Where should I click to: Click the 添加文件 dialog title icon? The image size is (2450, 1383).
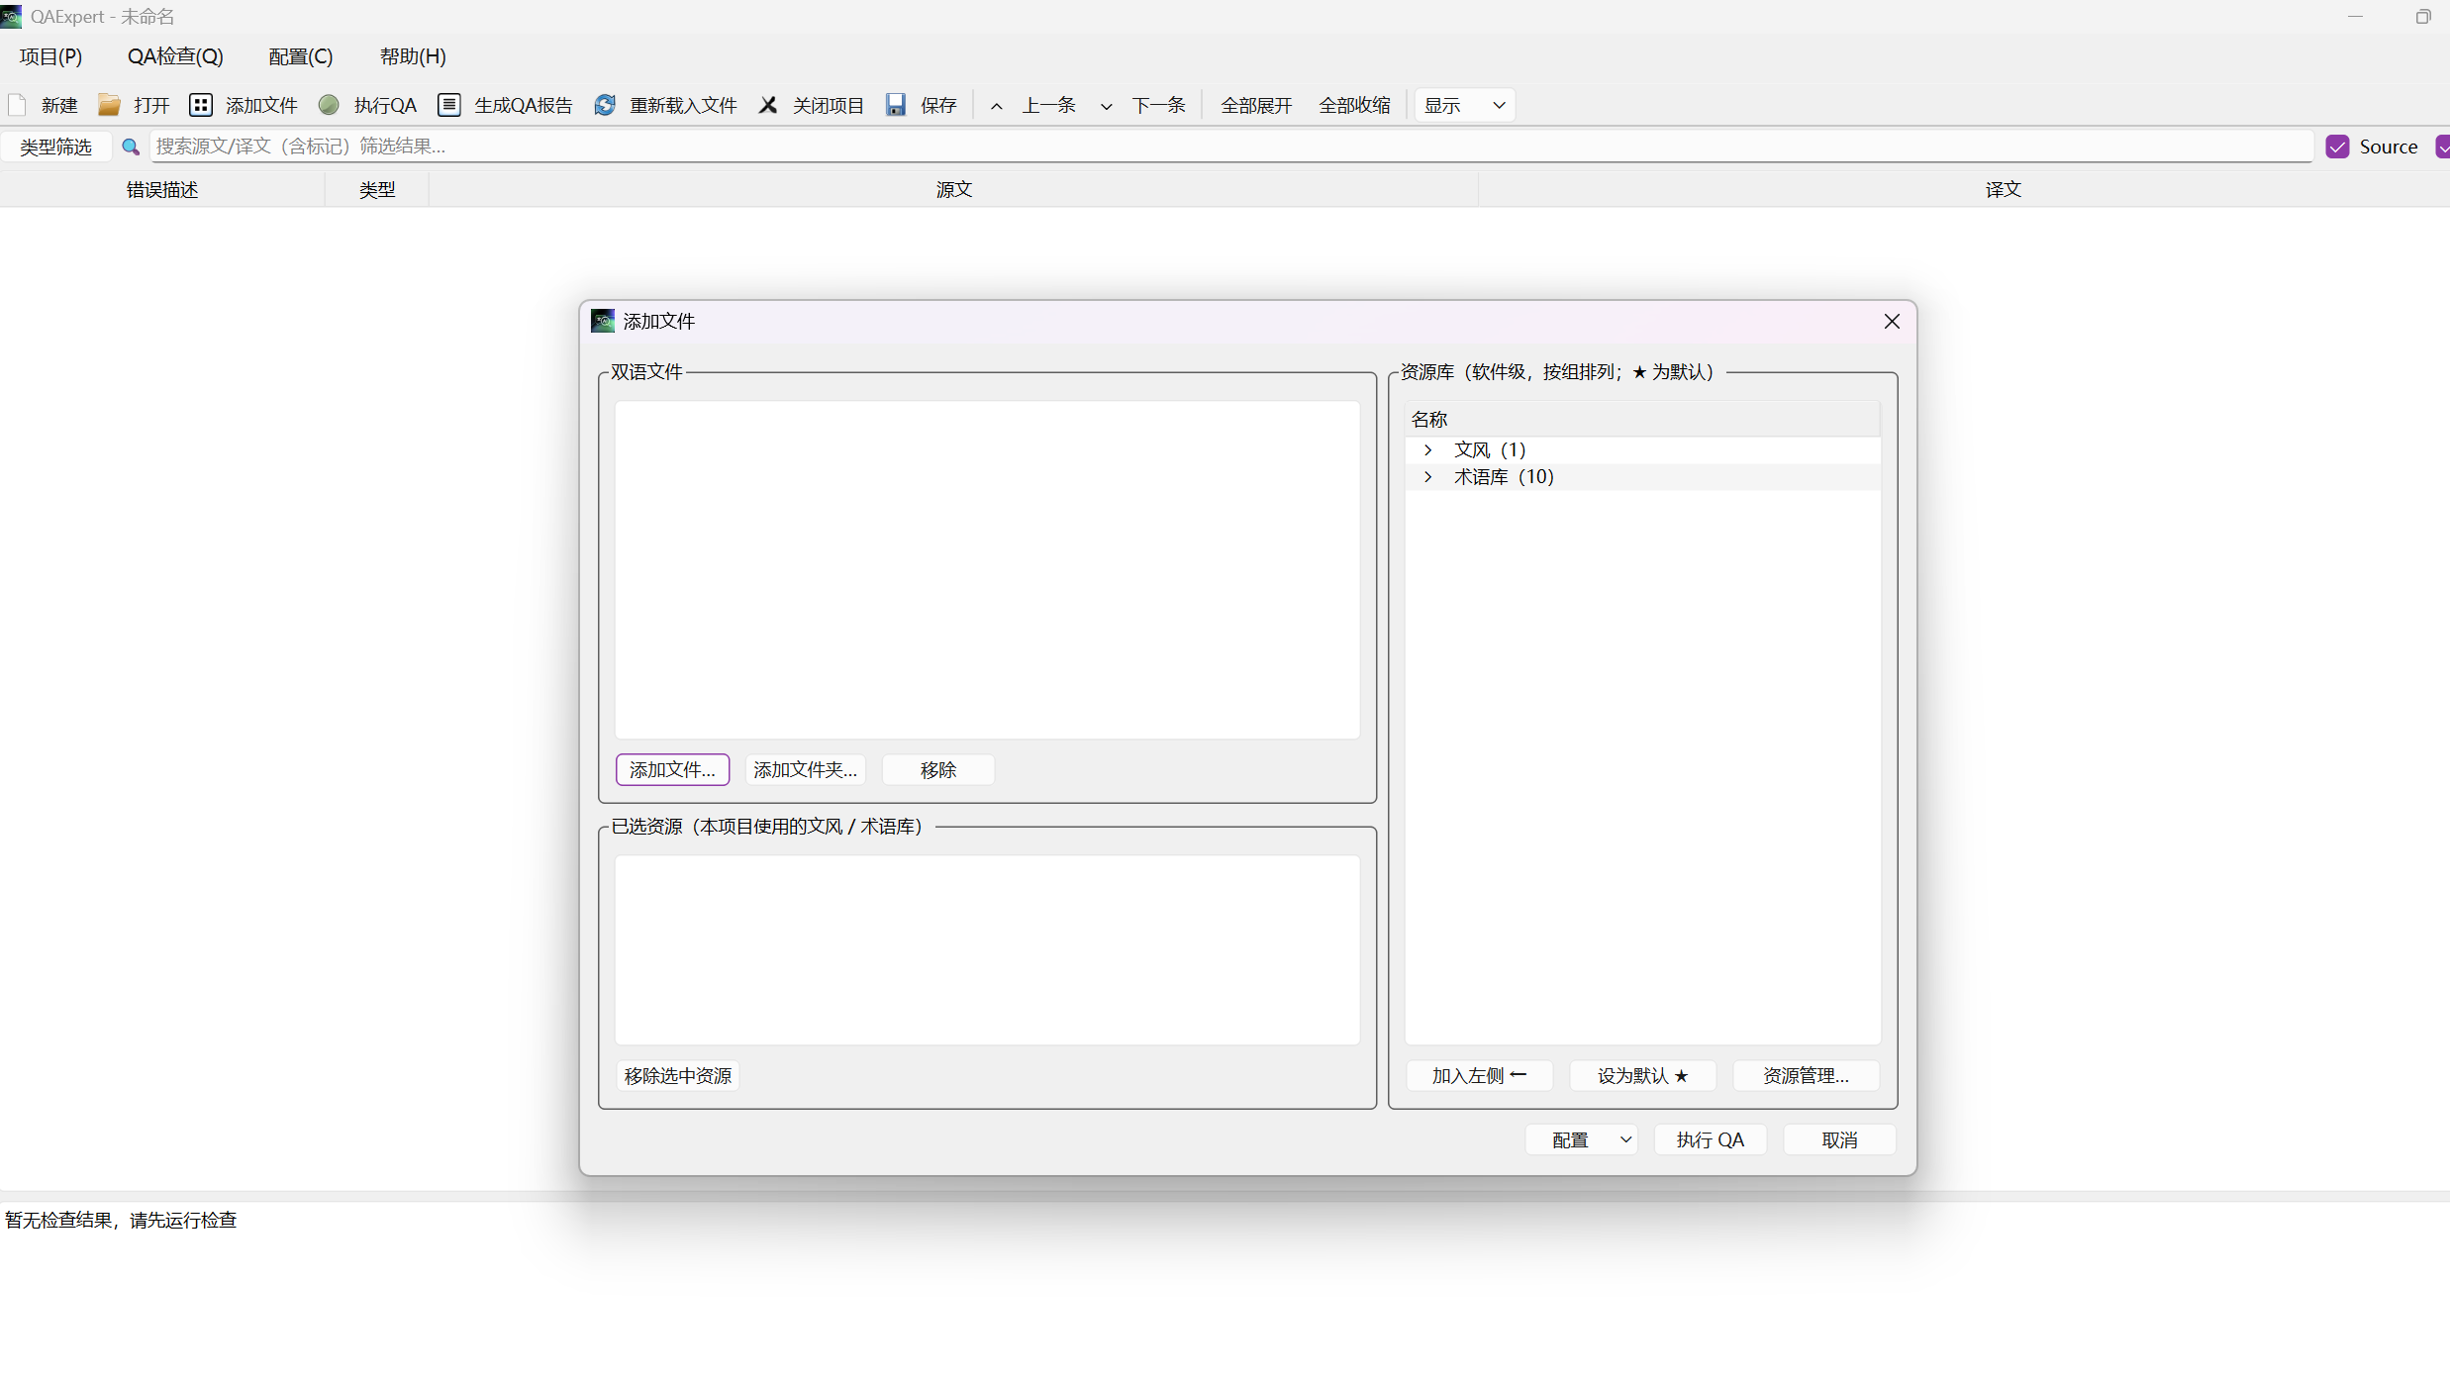(603, 321)
